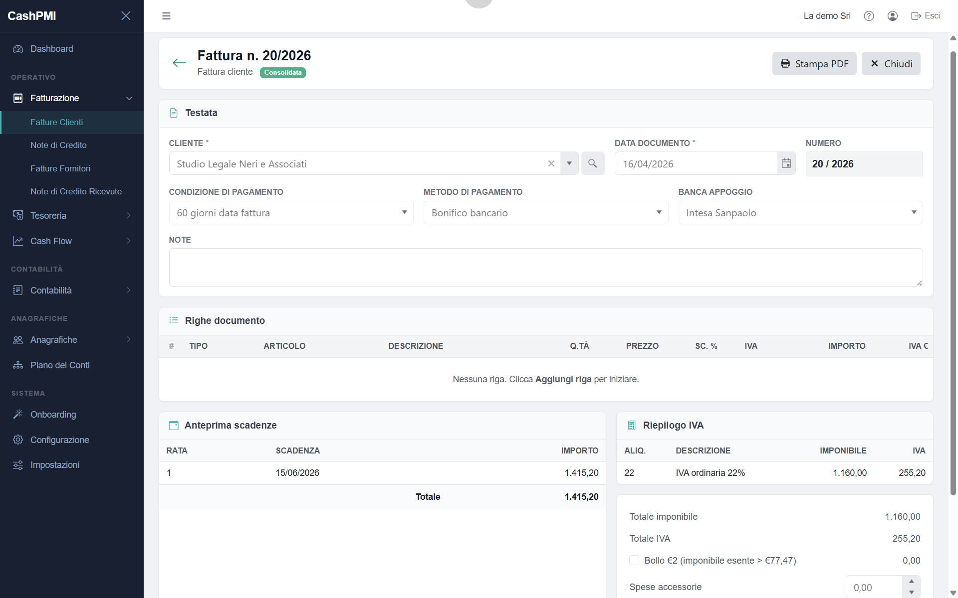Click the Esci logout link
The width and height of the screenshot is (958, 598).
926,16
